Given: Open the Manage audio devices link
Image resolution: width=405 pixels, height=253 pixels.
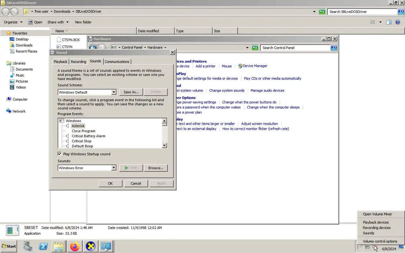Looking at the screenshot, I should pyautogui.click(x=267, y=90).
